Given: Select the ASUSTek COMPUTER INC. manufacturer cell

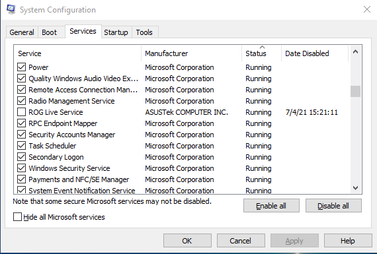Looking at the screenshot, I should tap(187, 112).
